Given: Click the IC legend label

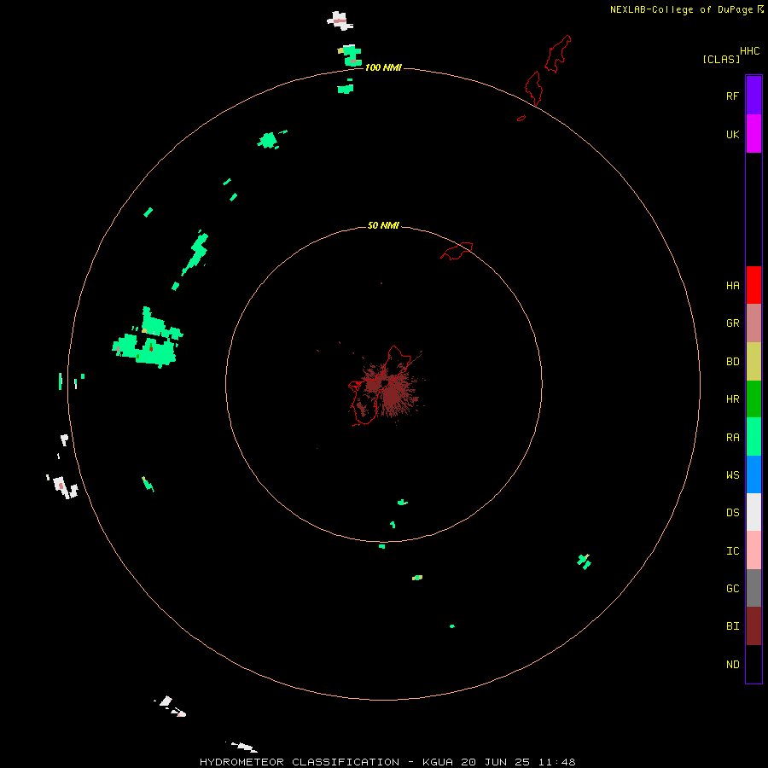Looking at the screenshot, I should (732, 551).
